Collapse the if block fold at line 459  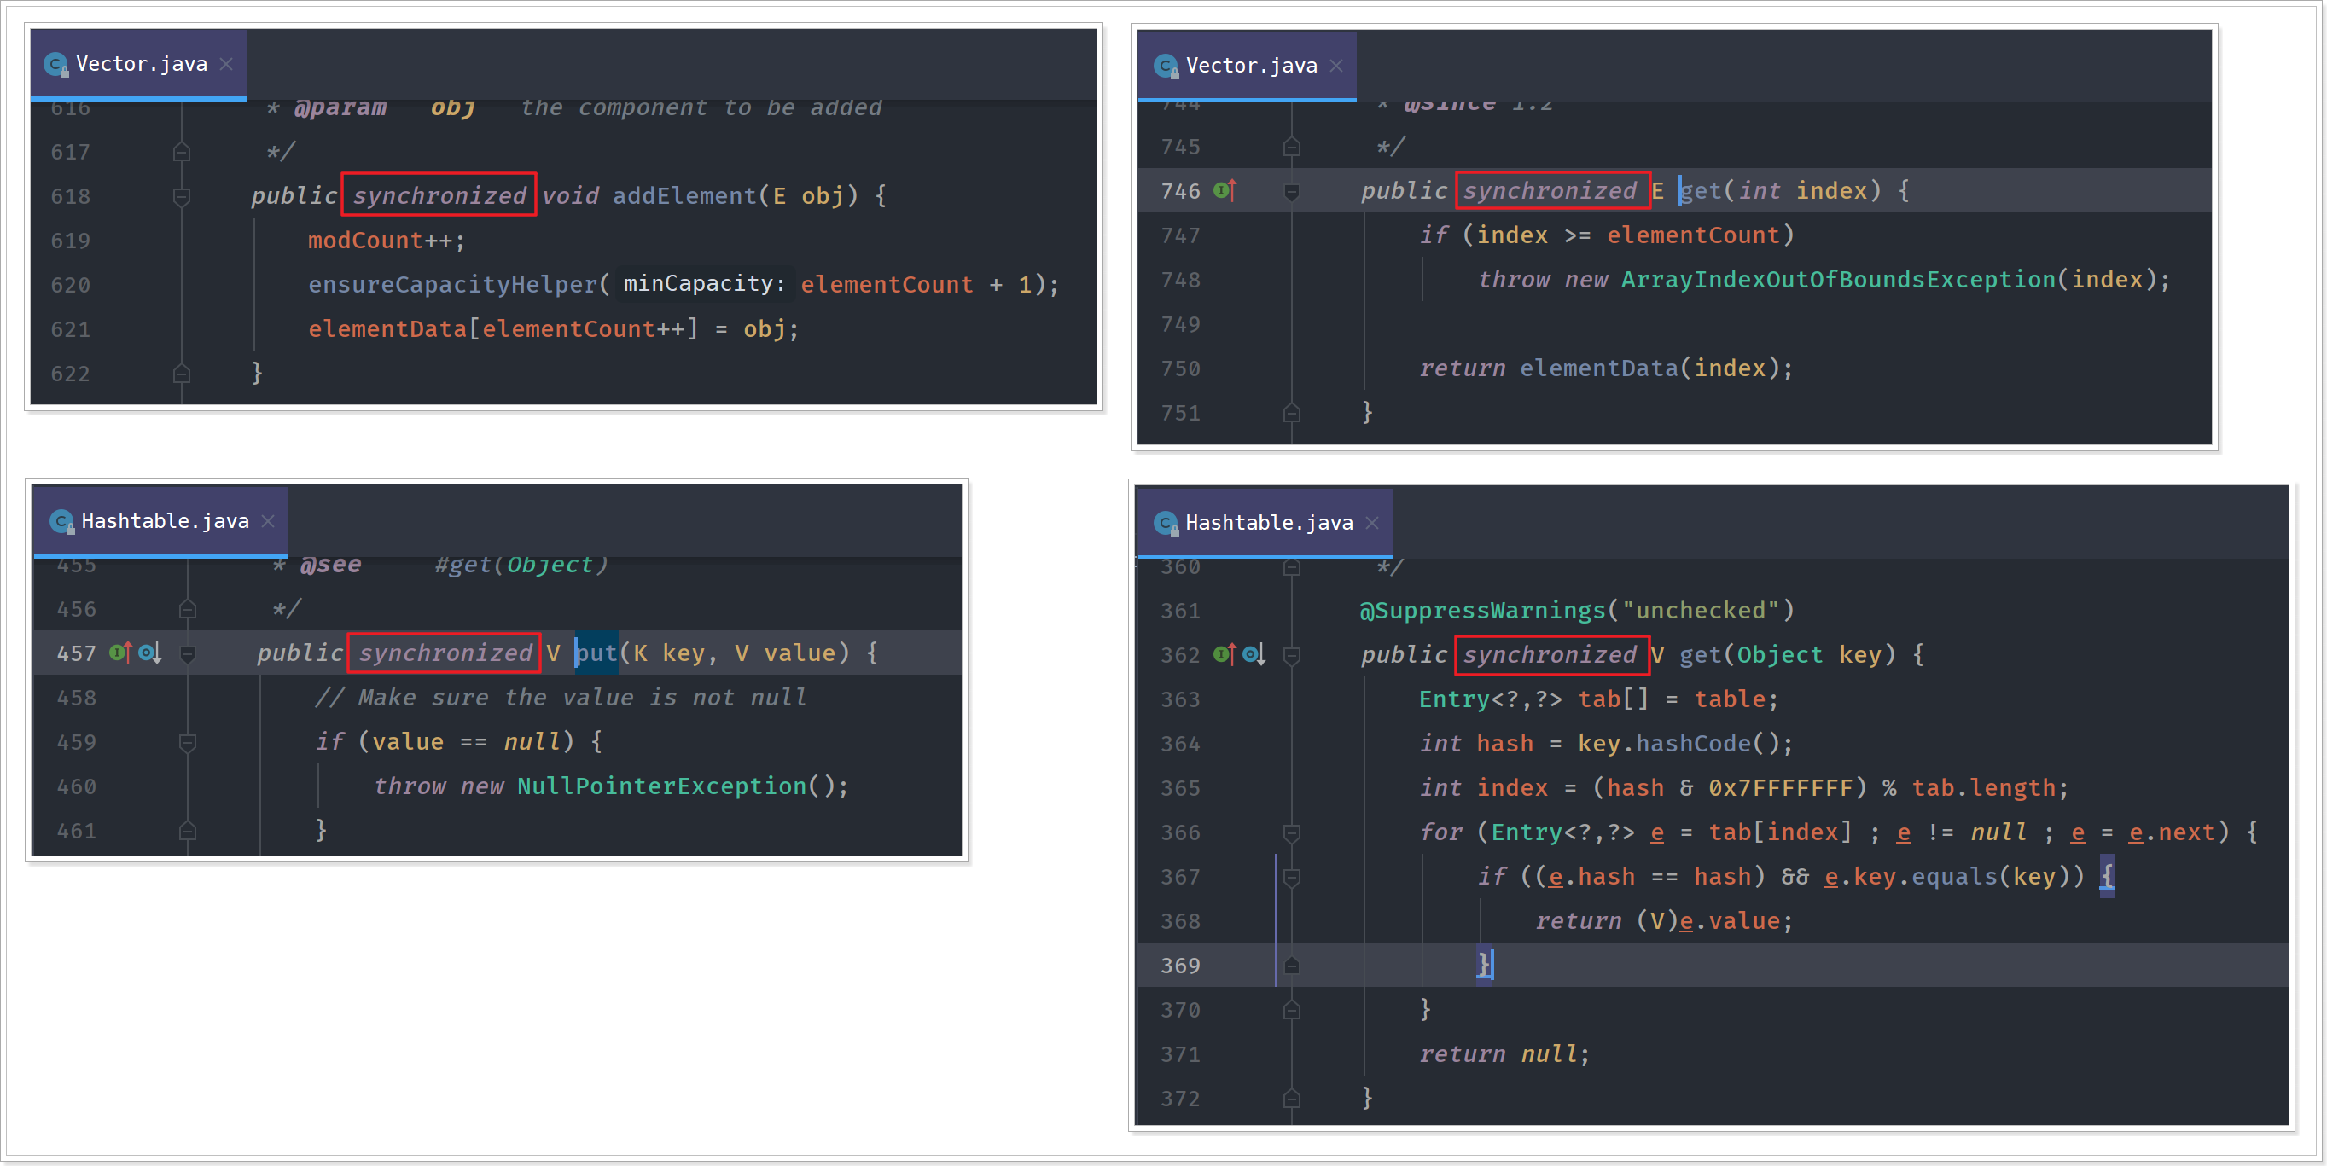tap(188, 742)
